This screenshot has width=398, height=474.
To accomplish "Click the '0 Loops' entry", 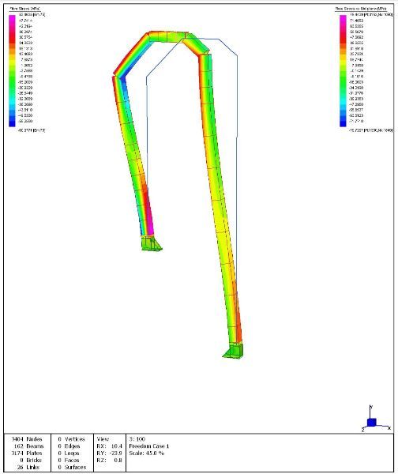I will pyautogui.click(x=68, y=453).
